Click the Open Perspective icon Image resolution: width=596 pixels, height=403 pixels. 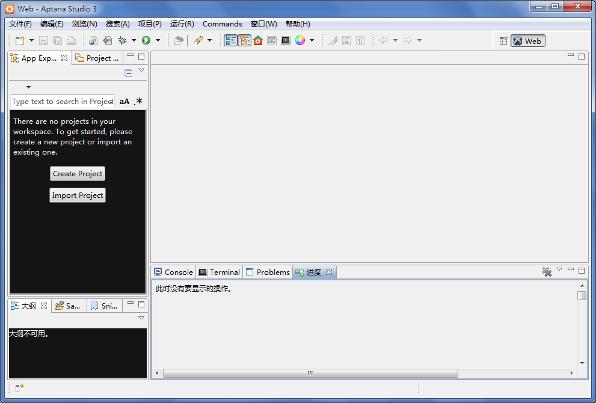(x=503, y=41)
